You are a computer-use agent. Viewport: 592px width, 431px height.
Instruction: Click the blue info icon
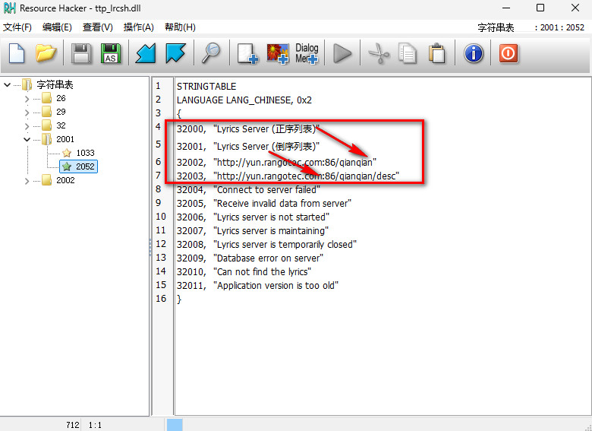click(x=474, y=53)
